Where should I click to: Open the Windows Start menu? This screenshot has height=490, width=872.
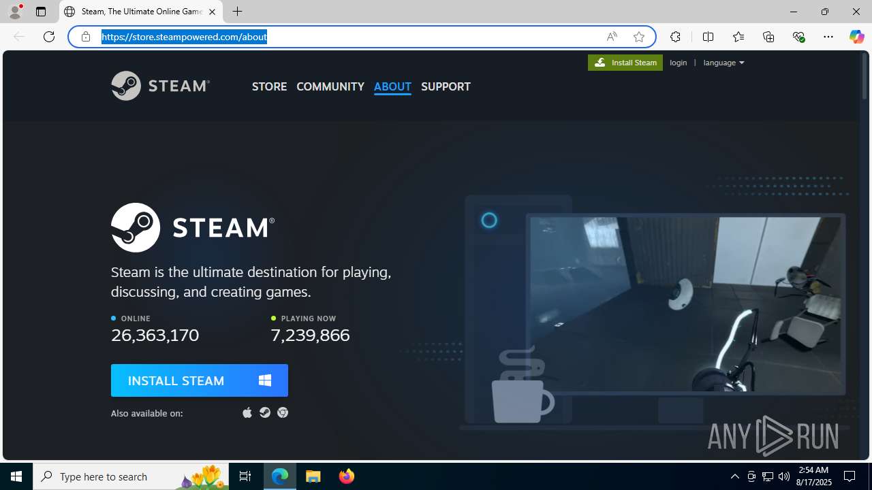[16, 476]
